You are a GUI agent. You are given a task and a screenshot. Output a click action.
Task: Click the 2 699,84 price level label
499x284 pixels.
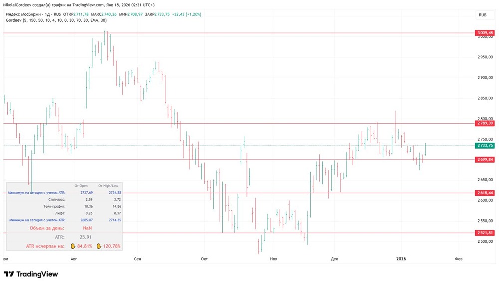coord(485,159)
